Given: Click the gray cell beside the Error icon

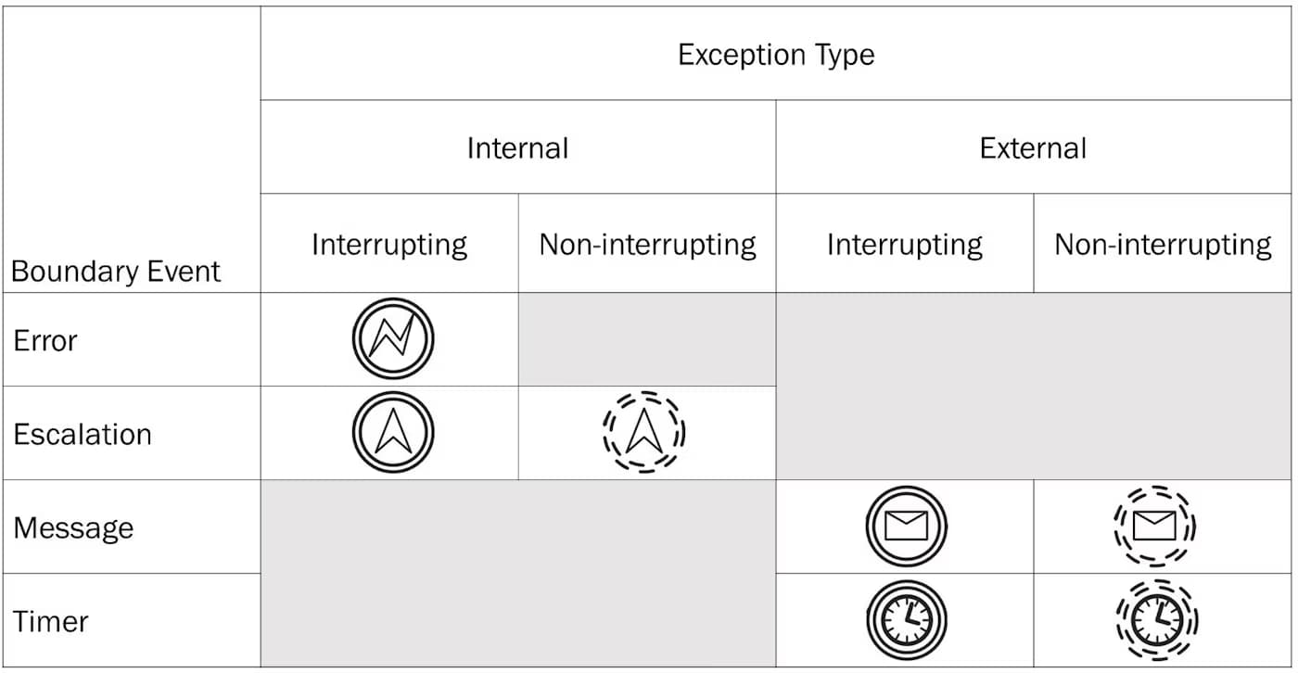Looking at the screenshot, I should click(647, 339).
